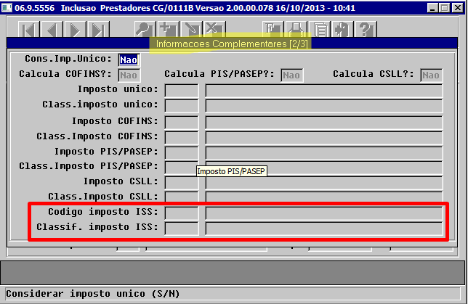Click the Calcula COFINS? Nao field
Viewport: 468px width, 304px height.
[x=129, y=75]
